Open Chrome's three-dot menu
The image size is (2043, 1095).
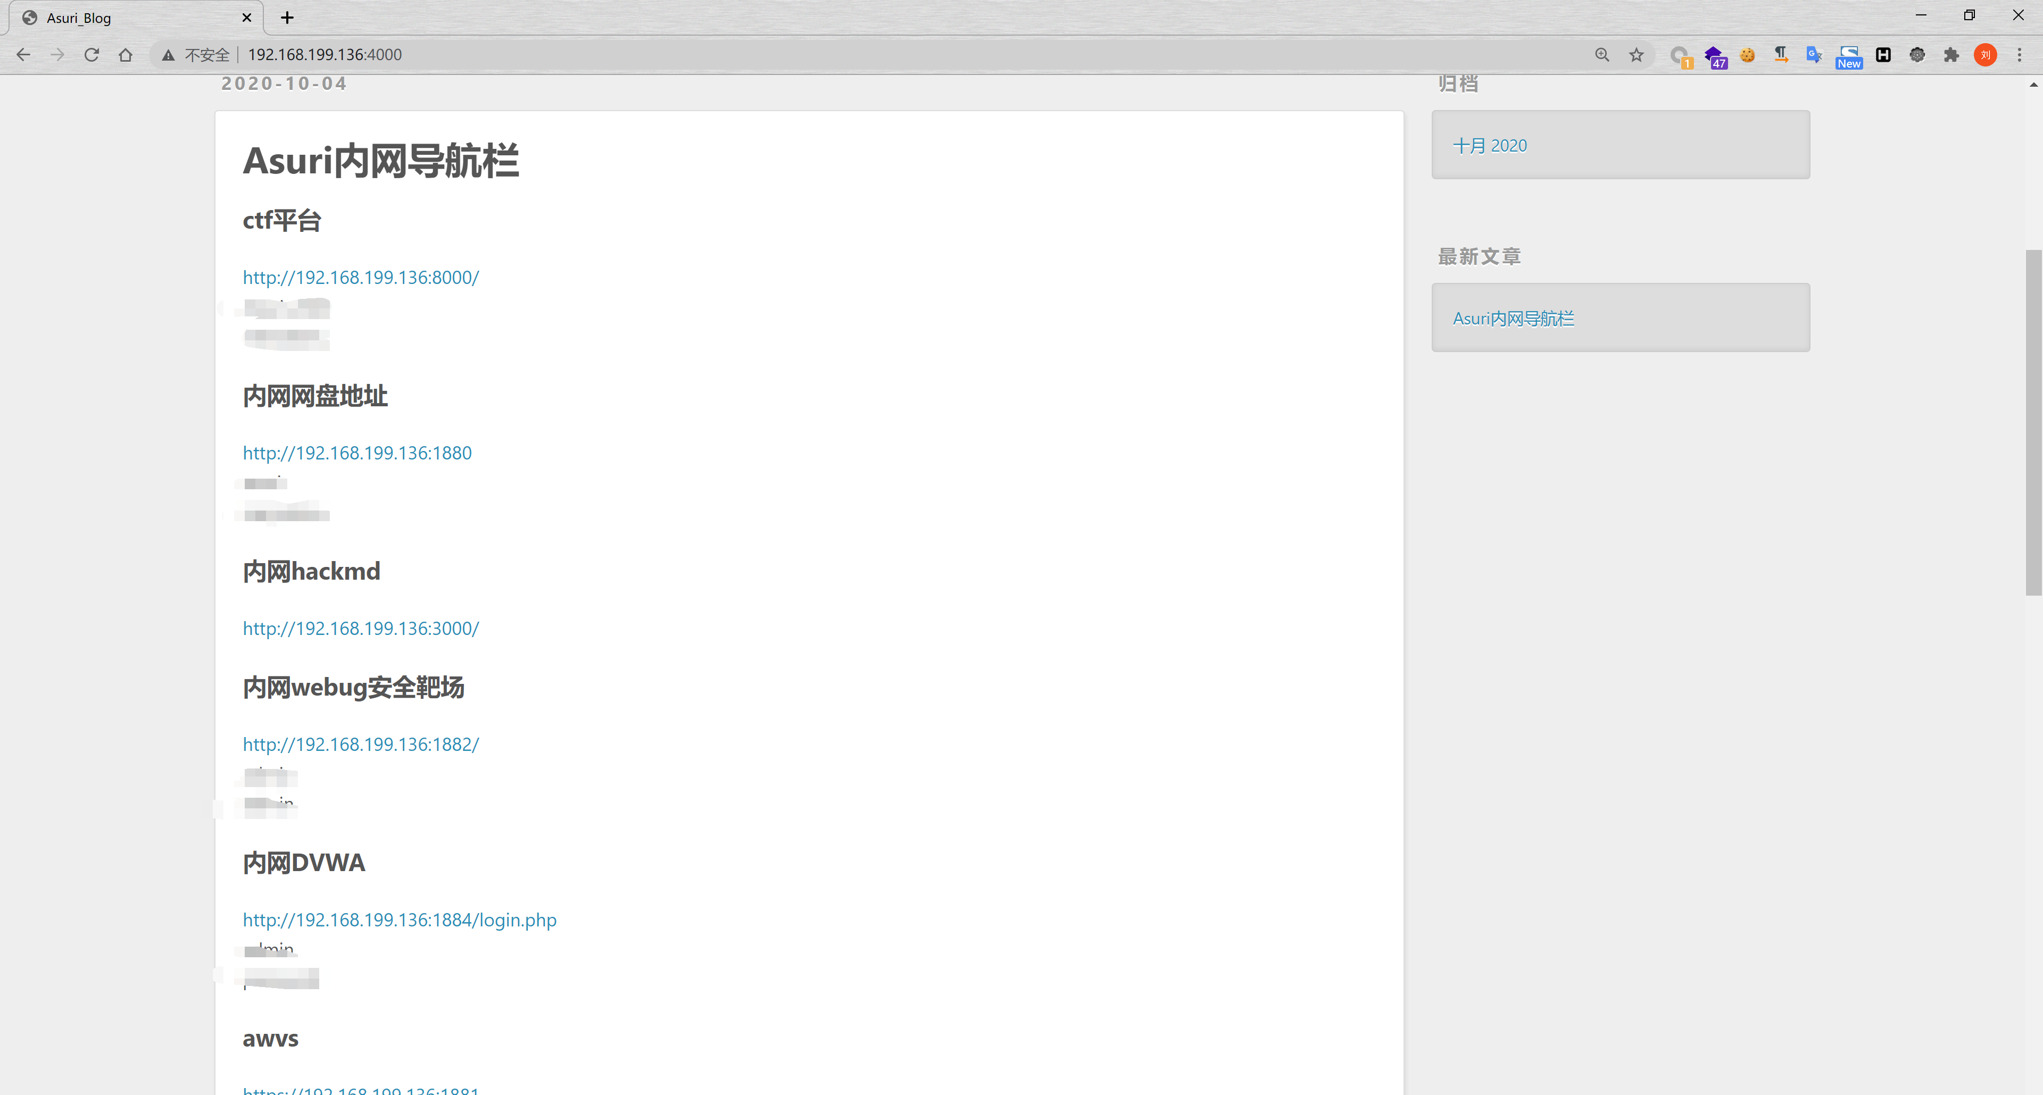(x=2019, y=55)
